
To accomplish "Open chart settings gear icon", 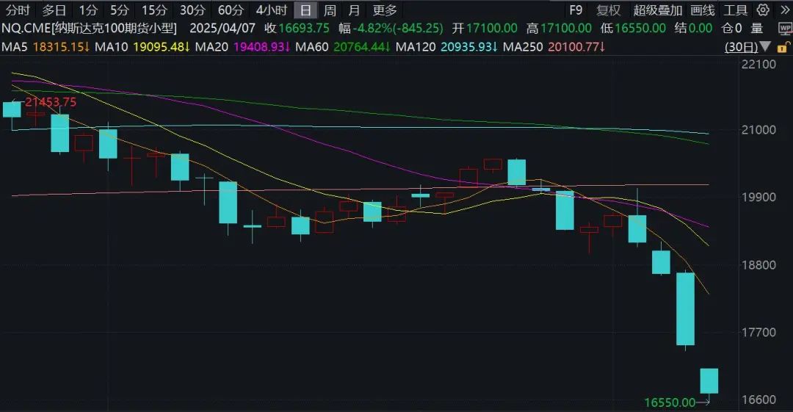I will pyautogui.click(x=763, y=10).
